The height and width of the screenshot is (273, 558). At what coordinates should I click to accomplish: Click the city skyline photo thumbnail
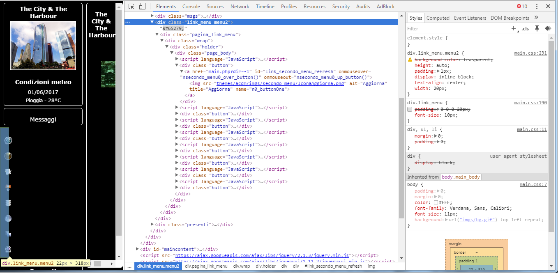43,46
